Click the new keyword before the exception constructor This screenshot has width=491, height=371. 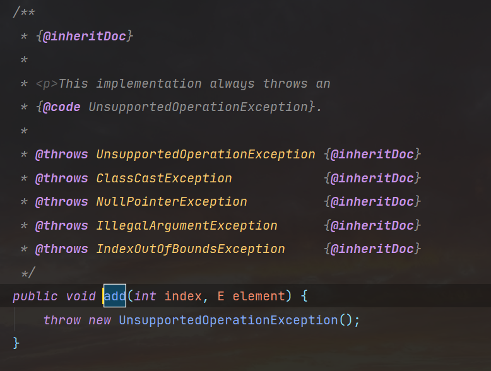(x=100, y=320)
